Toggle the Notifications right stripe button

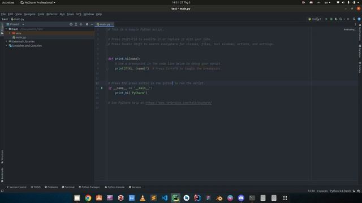pos(360,32)
